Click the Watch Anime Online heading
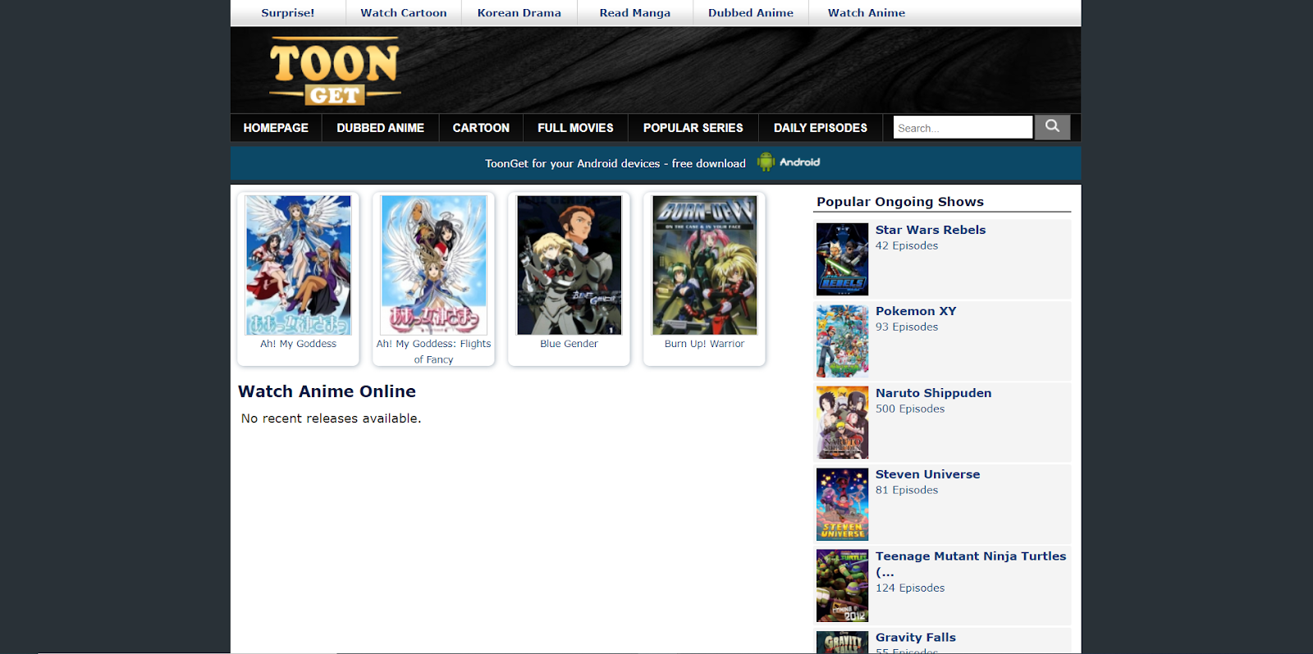The width and height of the screenshot is (1313, 654). [x=327, y=391]
